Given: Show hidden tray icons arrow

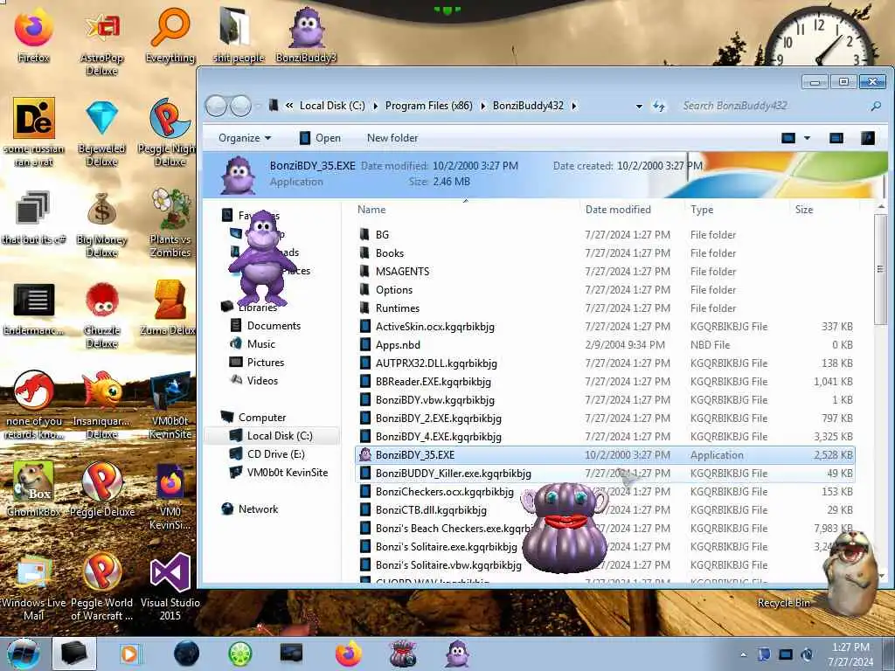Looking at the screenshot, I should pos(743,654).
